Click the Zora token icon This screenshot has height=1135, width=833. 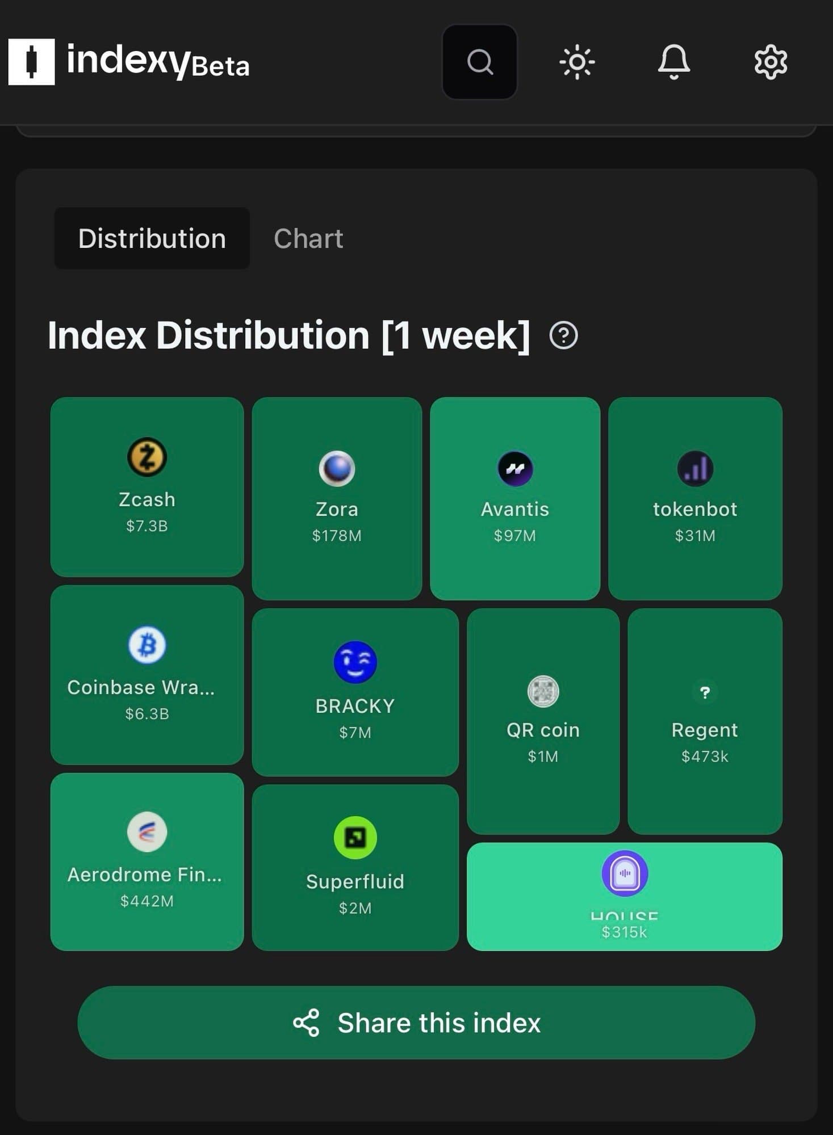pyautogui.click(x=337, y=469)
